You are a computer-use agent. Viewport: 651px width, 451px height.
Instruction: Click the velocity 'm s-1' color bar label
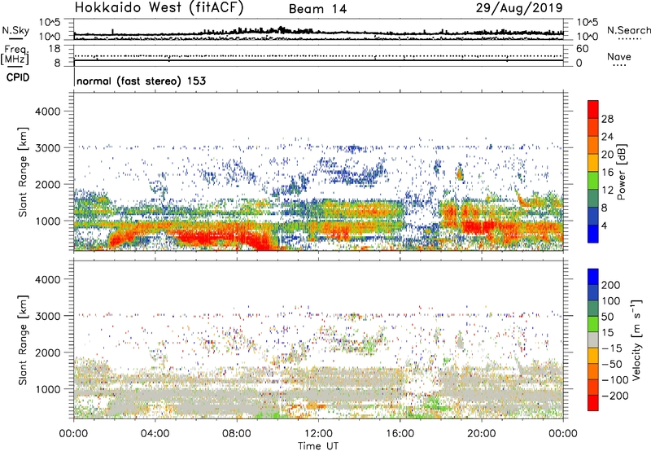point(636,339)
